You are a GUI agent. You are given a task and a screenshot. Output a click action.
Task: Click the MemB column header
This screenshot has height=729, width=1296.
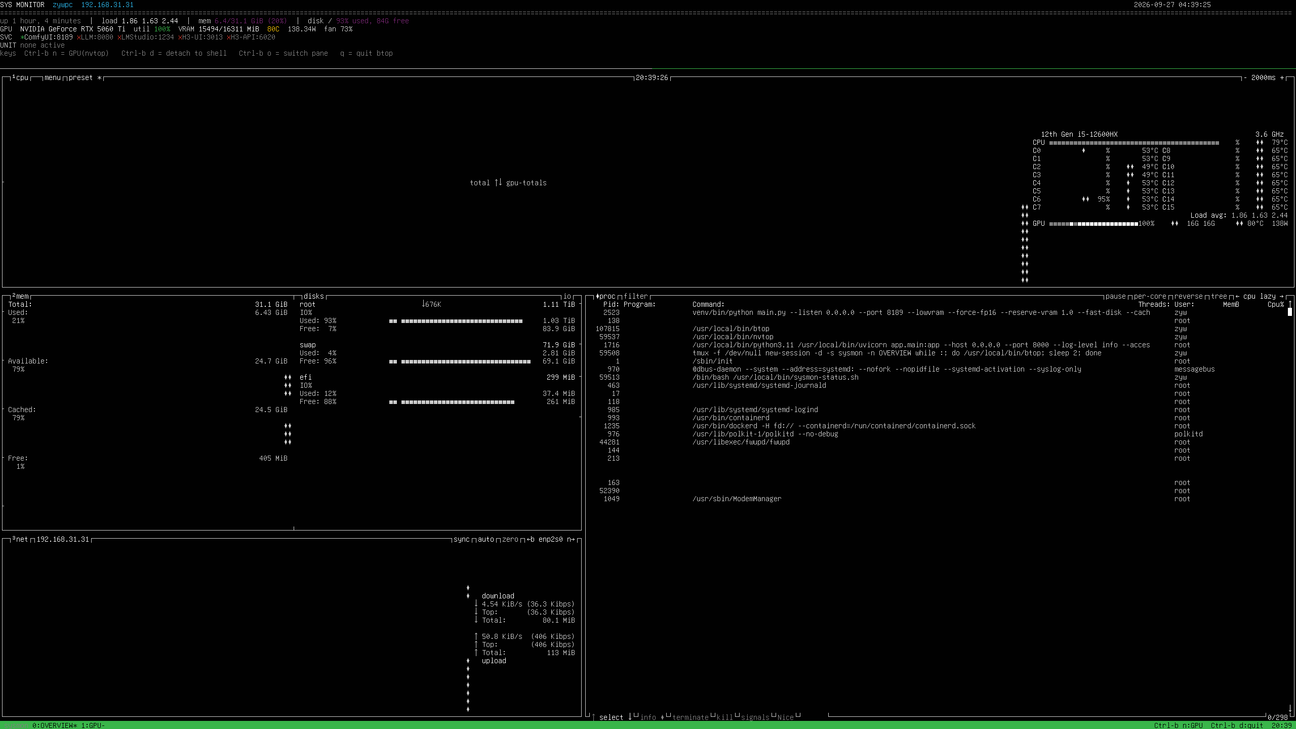pos(1231,304)
